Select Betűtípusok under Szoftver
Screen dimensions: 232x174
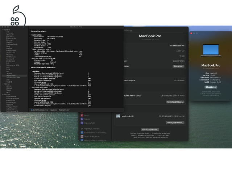tap(11, 100)
